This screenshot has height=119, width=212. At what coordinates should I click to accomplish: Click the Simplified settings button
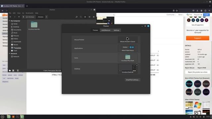132,80
